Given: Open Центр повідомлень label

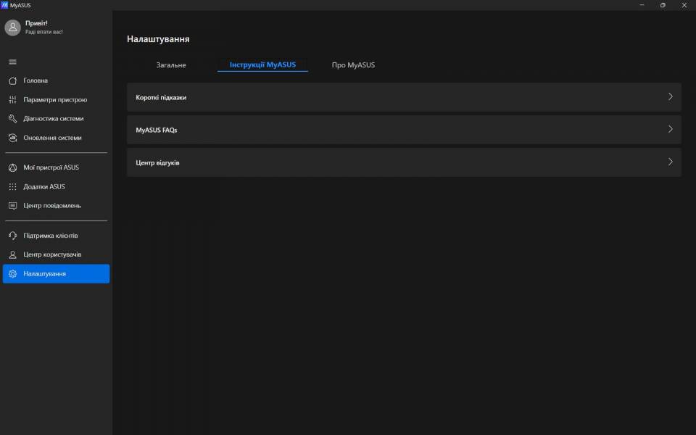Looking at the screenshot, I should point(52,205).
